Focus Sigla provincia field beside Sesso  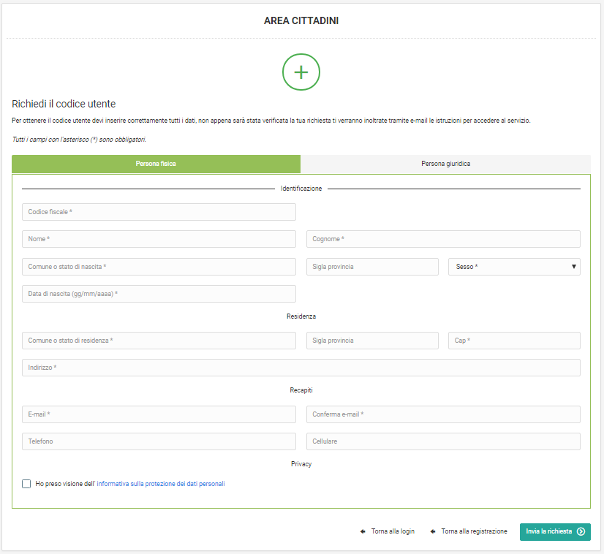[x=372, y=267]
